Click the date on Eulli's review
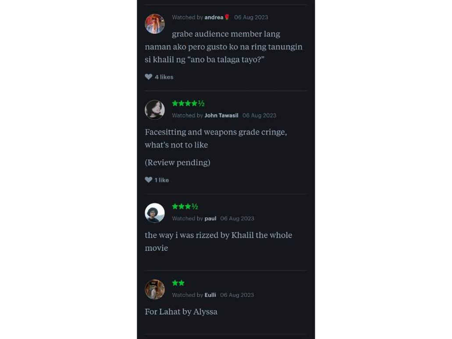 (x=237, y=295)
